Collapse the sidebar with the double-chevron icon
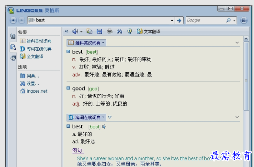254x167 pixels. [66, 31]
